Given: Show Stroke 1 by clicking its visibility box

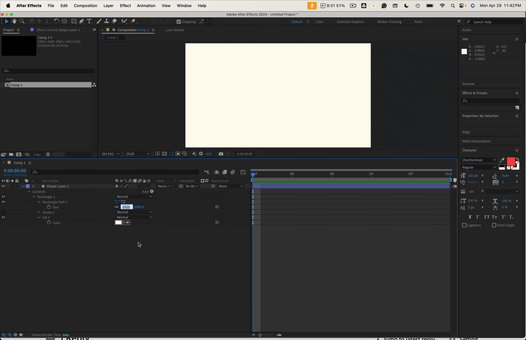Looking at the screenshot, I should pyautogui.click(x=4, y=212).
